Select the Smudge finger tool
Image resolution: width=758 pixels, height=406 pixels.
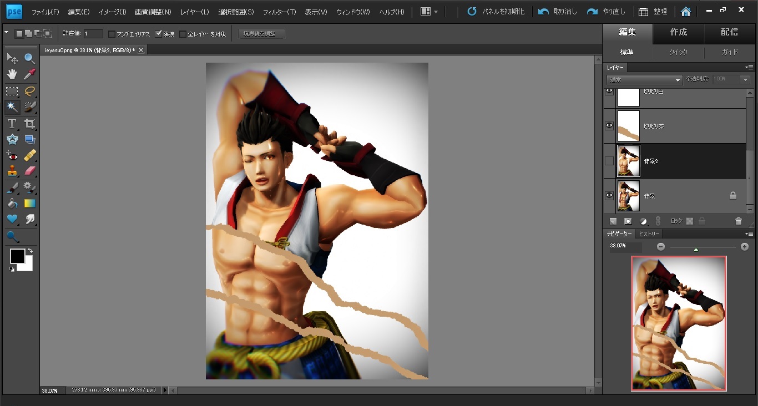30,219
